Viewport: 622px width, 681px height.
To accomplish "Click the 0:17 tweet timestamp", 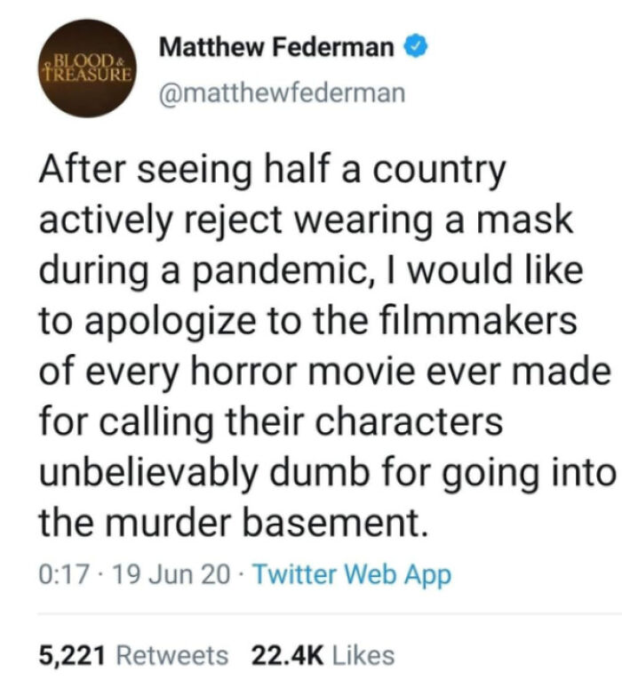I will pyautogui.click(x=65, y=574).
